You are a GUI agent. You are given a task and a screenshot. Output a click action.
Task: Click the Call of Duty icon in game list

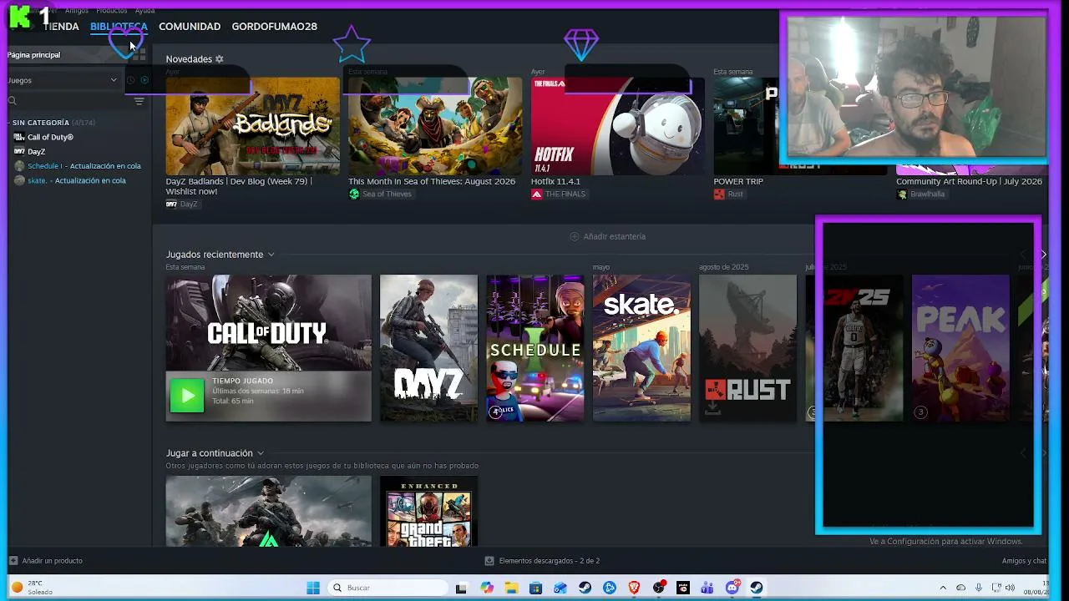point(19,137)
